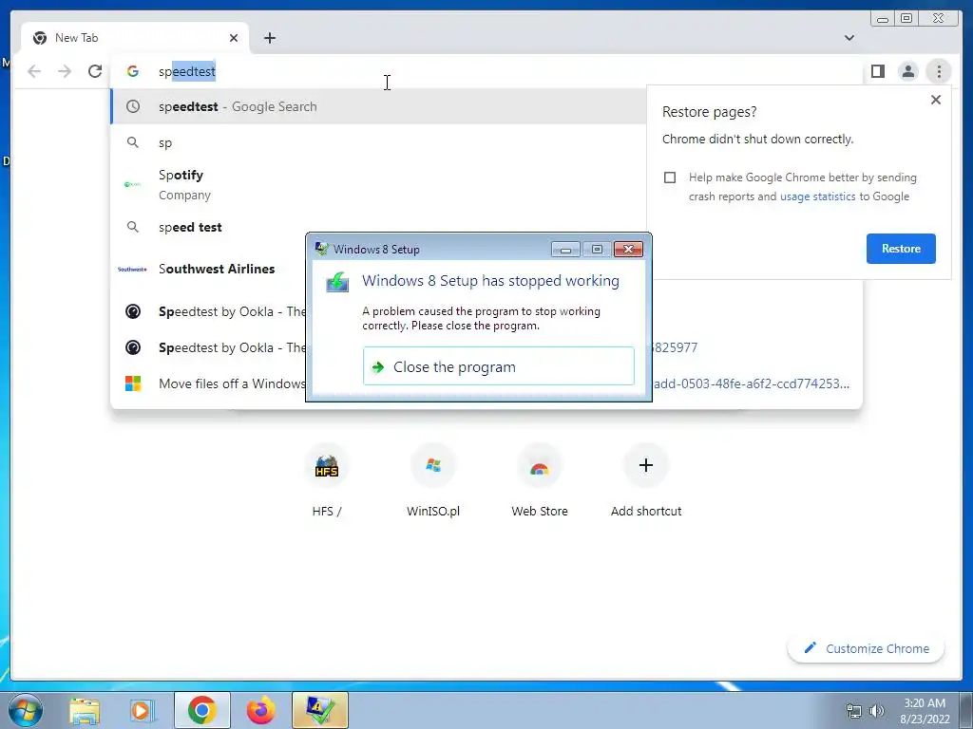Open the usage statistics link

point(817,196)
